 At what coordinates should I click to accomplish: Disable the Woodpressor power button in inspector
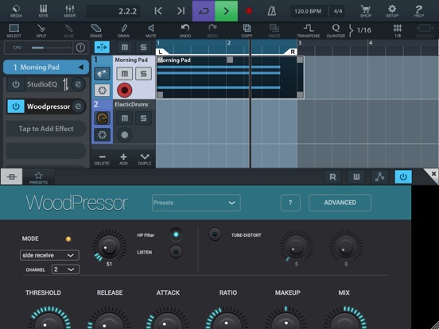[x=16, y=106]
